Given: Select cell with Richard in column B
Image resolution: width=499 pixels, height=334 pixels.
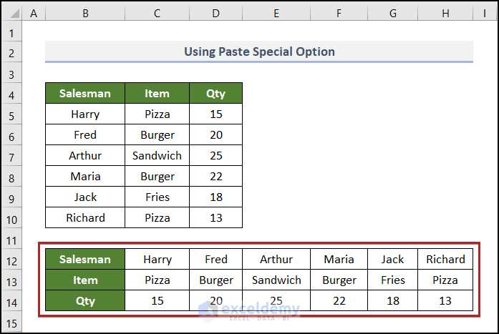Looking at the screenshot, I should tap(85, 217).
